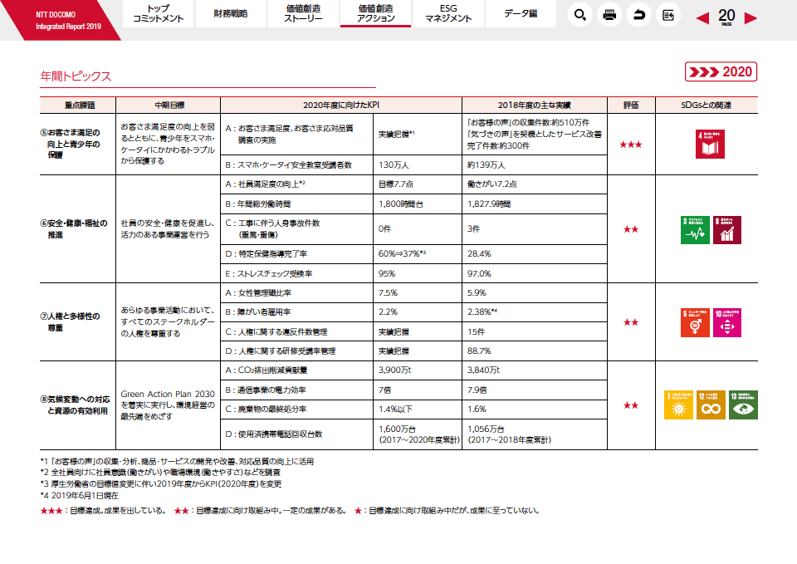
Task: Click the NTT DOCOMO Integrated Report logo
Action: tap(68, 20)
